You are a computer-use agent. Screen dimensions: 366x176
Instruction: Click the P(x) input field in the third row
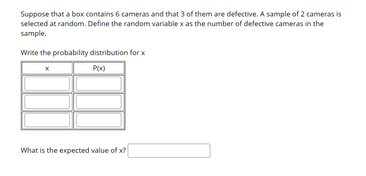(x=99, y=120)
